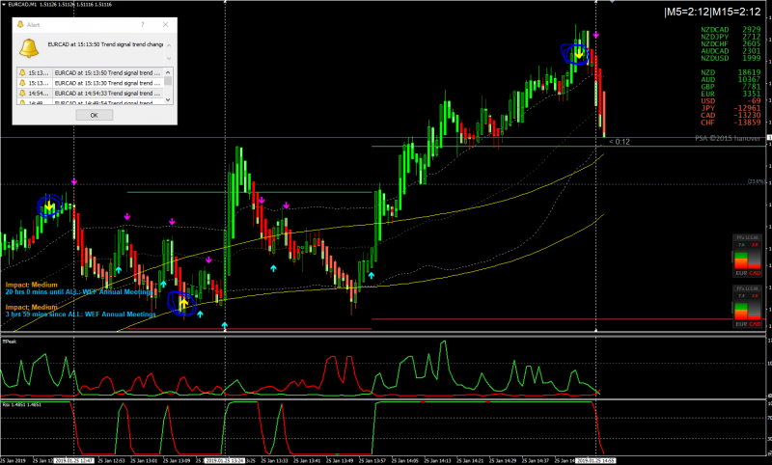Screen dimensions: 772x465
Task: Click the Alert dialog title text
Action: pos(33,25)
